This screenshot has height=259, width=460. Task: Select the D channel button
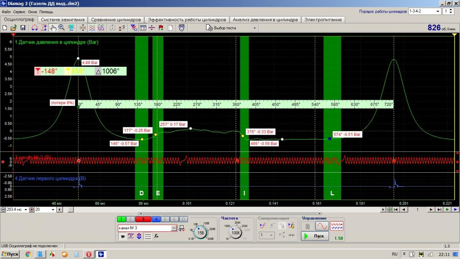coord(183,219)
